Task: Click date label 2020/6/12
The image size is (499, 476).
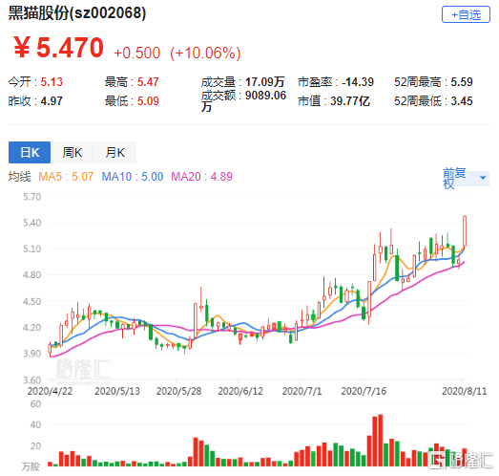Action: [240, 391]
